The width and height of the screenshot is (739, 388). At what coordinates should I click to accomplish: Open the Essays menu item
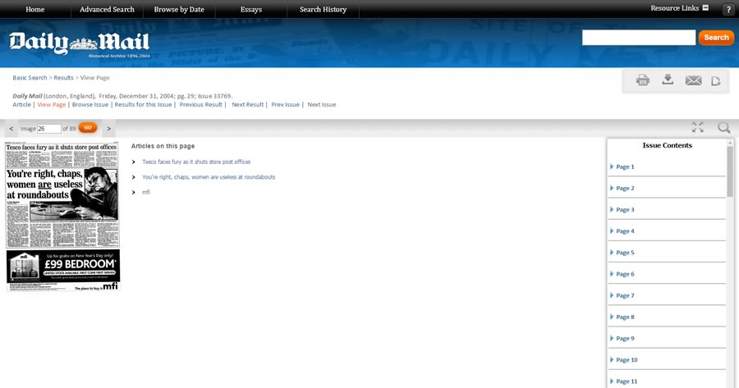point(251,9)
